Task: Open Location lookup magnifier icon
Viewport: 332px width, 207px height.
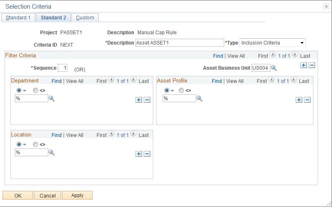Action: (x=52, y=153)
